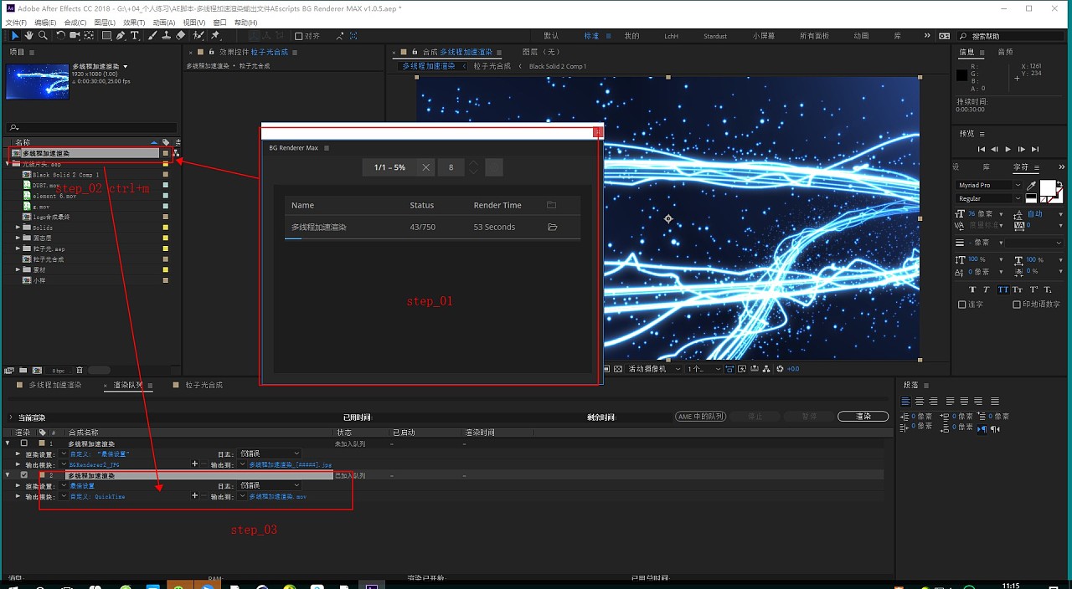Select the Clone Stamp tool
Screen dimensions: 1072x589
tap(166, 35)
